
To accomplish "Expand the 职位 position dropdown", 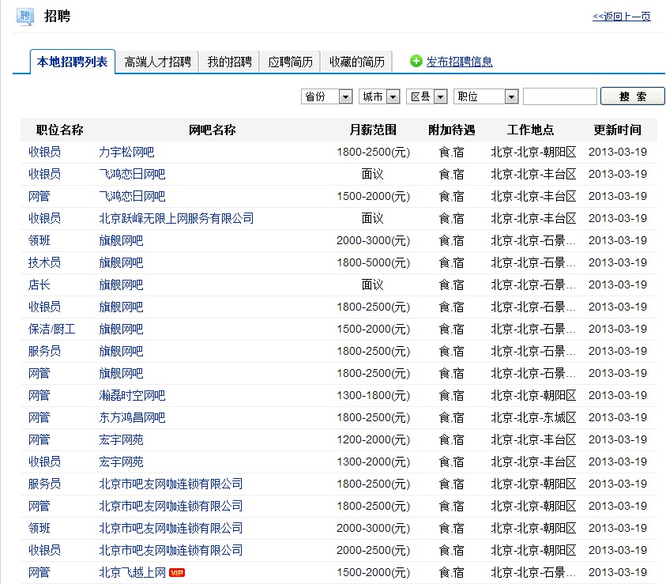I will point(485,96).
